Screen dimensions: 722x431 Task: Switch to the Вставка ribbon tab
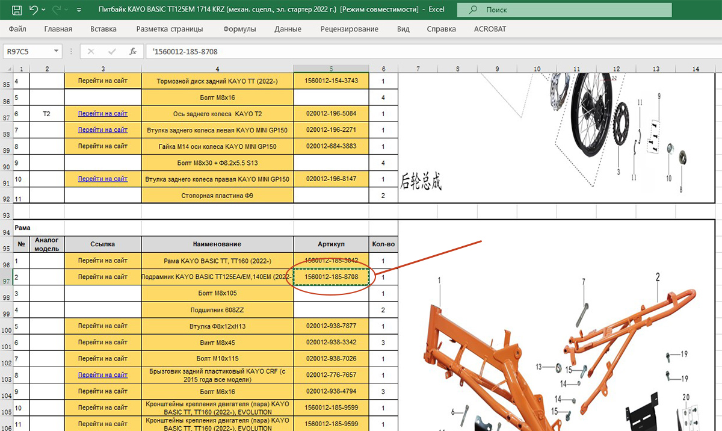click(103, 29)
